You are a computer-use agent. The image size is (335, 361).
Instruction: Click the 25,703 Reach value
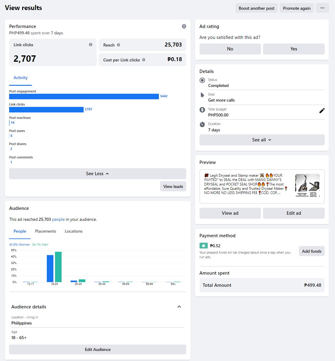(x=173, y=45)
